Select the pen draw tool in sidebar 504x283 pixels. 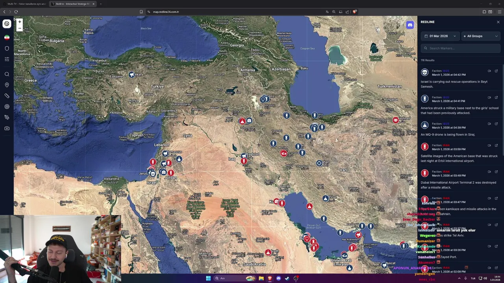(x=7, y=117)
